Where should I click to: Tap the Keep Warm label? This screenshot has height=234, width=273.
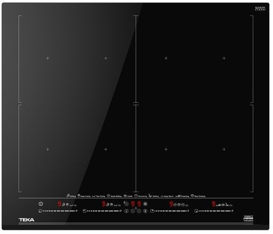(x=168, y=196)
